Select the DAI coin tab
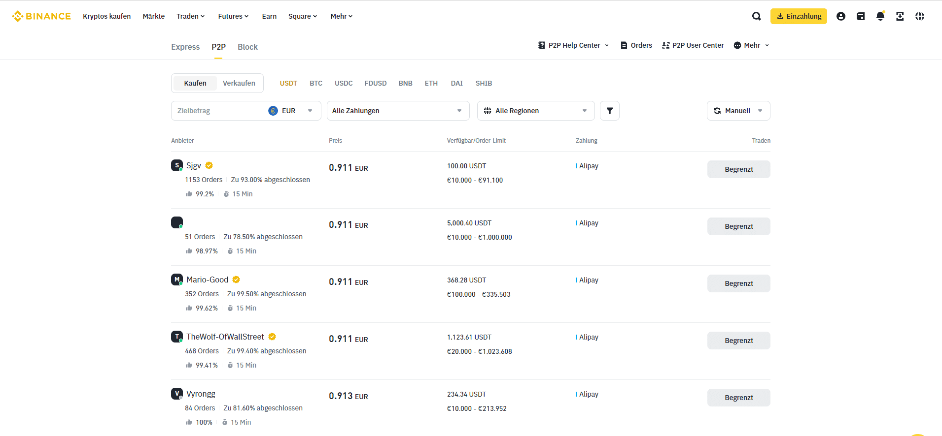Viewport: 942px width, 436px height. [456, 83]
